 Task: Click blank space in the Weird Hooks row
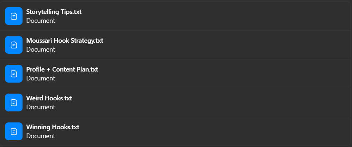click(214, 103)
